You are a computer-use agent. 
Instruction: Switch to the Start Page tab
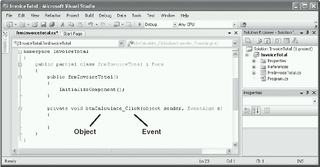(73, 34)
